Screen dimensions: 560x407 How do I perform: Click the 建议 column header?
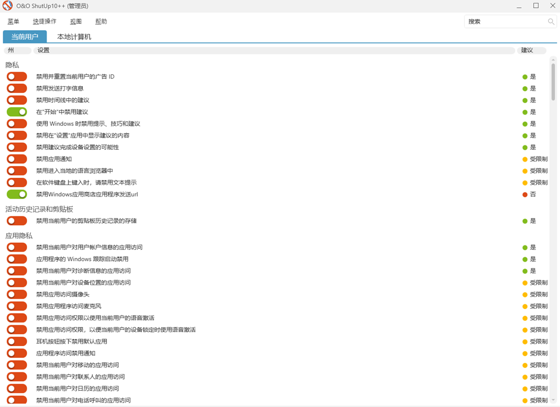[x=527, y=50]
